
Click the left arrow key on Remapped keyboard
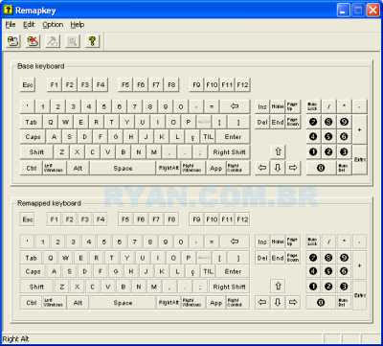(262, 302)
